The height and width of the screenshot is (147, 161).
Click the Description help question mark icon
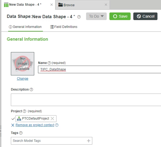[x=31, y=90]
